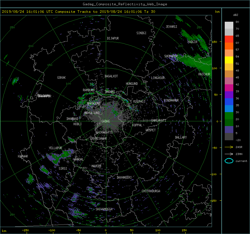Click the NAVALGUND city label
The image size is (250, 234).
[92, 113]
